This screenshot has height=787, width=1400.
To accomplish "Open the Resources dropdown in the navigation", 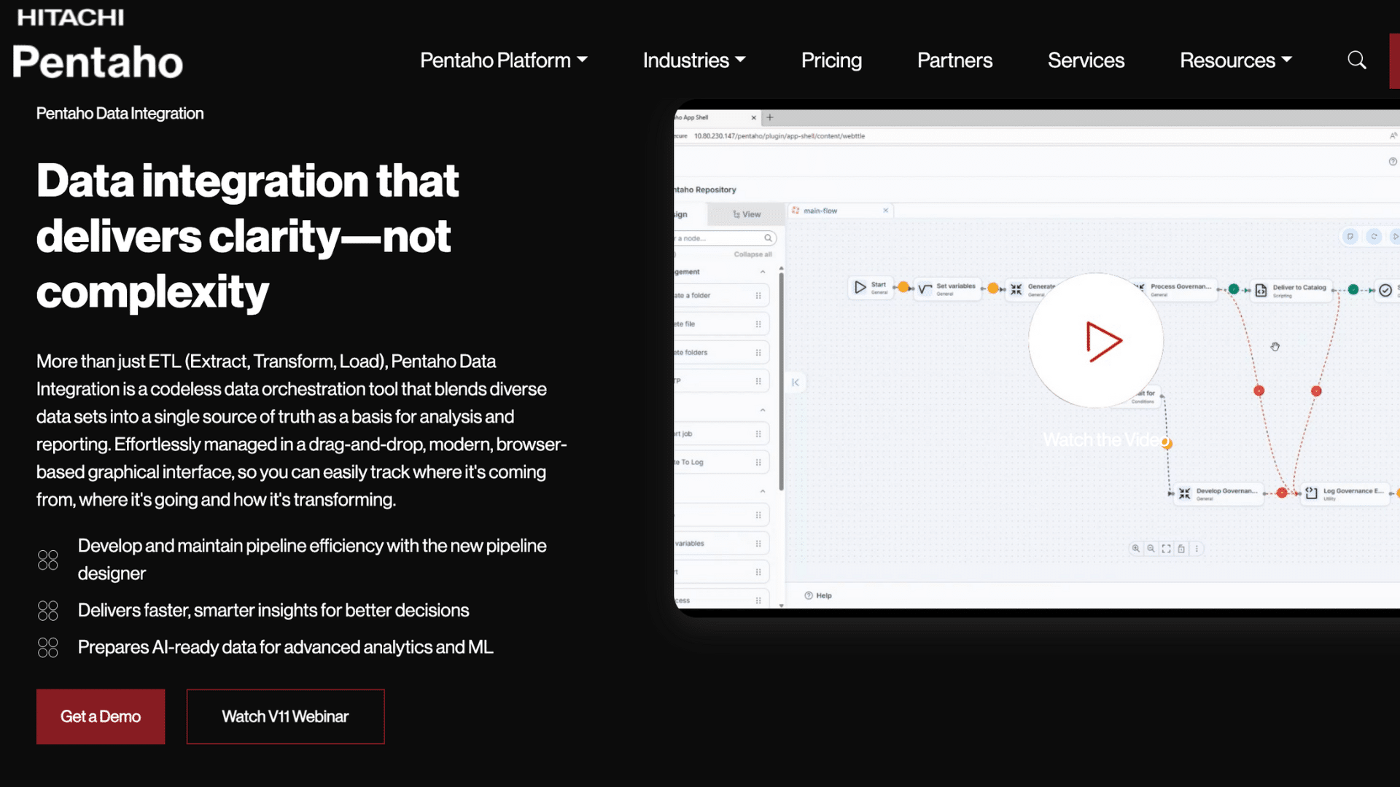I will pyautogui.click(x=1235, y=60).
